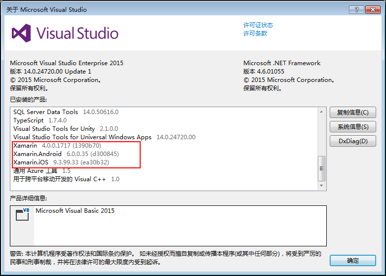The width and height of the screenshot is (386, 276).
Task: Click the 系统信息(S) button
Action: click(353, 127)
